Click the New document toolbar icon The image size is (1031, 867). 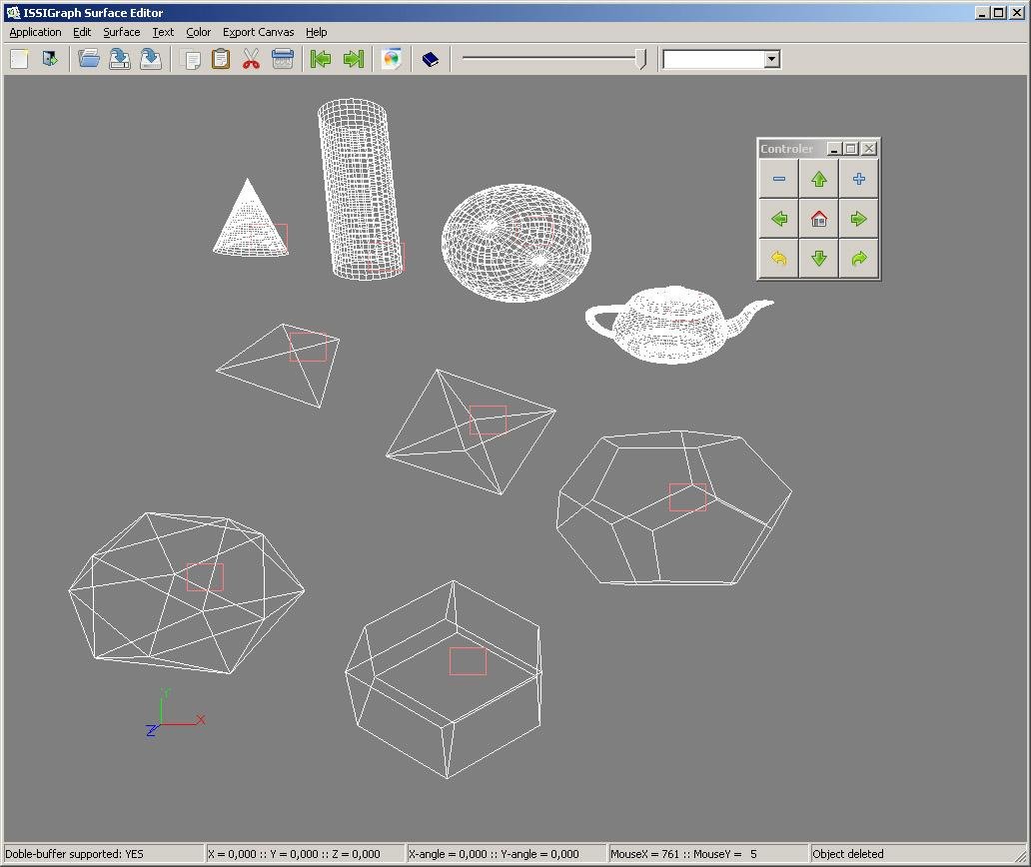pos(20,59)
